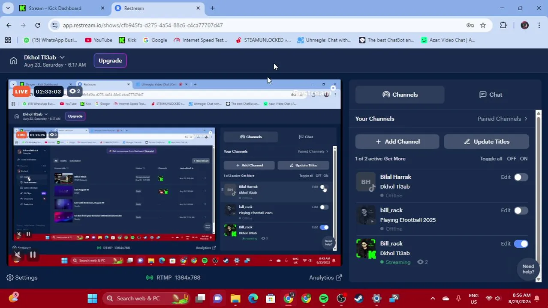Open the Internet Speed Test bookmark
Image resolution: width=548 pixels, height=308 pixels.
[200, 40]
